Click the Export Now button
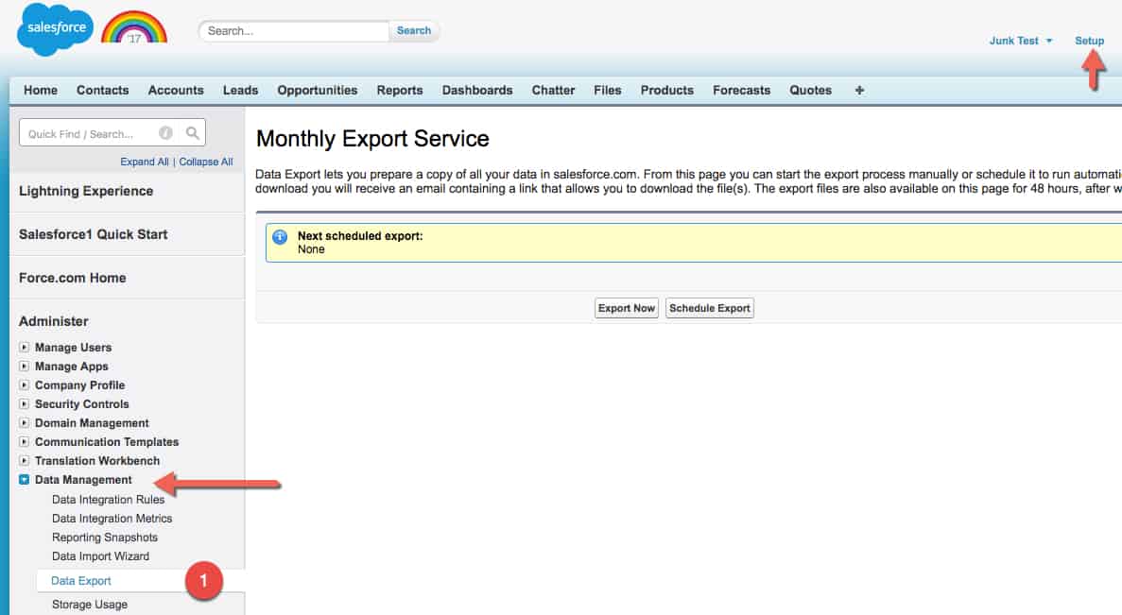This screenshot has width=1122, height=615. point(627,308)
